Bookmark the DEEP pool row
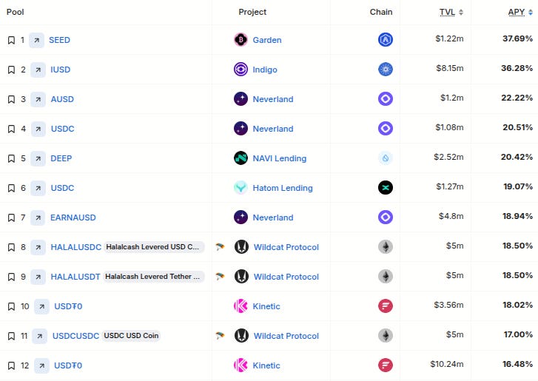This screenshot has height=381, width=538. pos(11,158)
